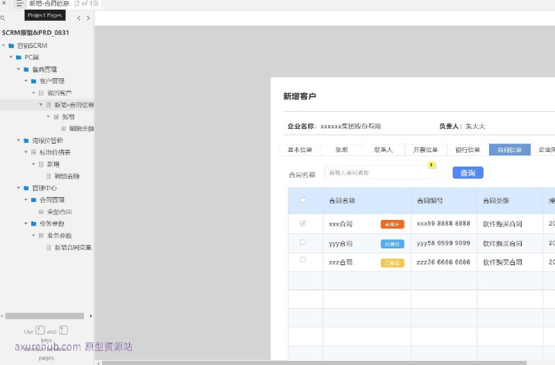Open the 新增 page under 标准价格表
The height and width of the screenshot is (365, 555).
point(53,164)
